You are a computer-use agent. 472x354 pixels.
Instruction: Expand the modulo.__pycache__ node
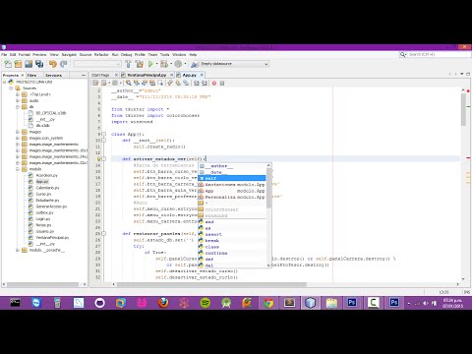pos(18,250)
